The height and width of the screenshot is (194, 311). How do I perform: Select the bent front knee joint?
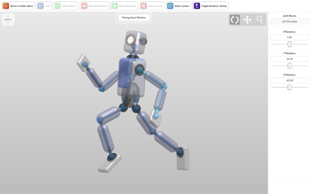point(100,120)
